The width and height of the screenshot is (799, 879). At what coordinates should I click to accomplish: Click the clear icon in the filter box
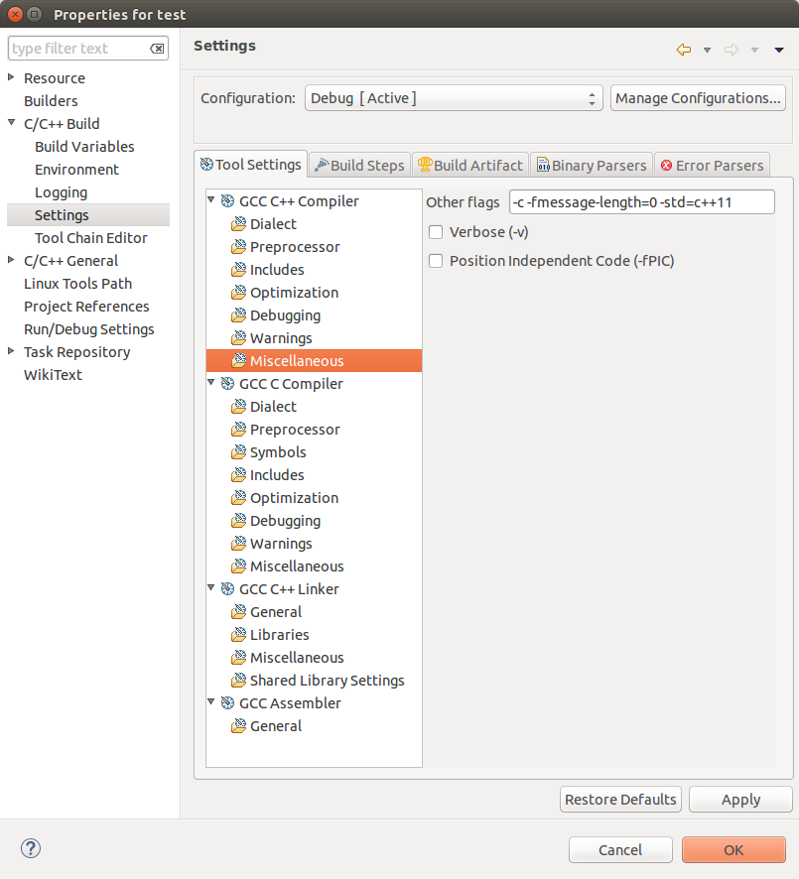tap(156, 48)
